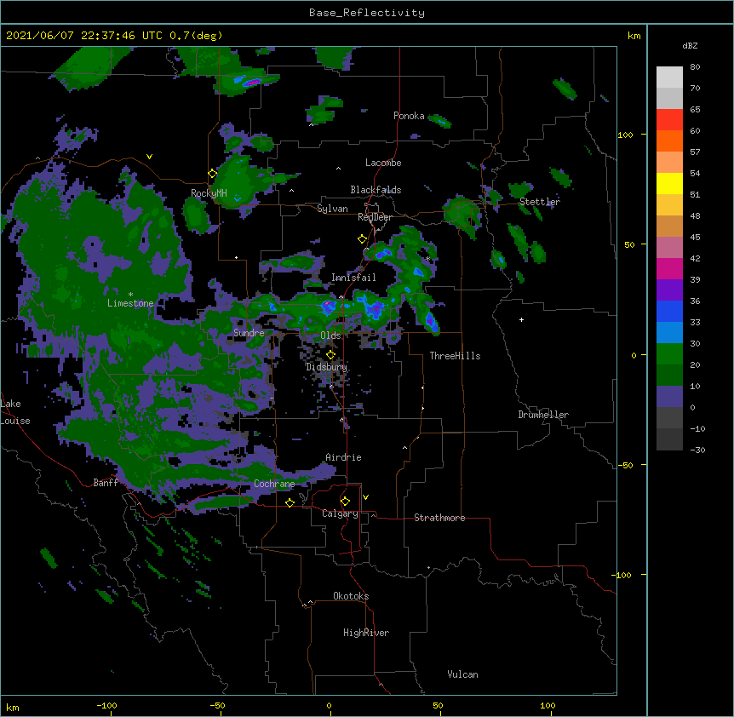Image resolution: width=734 pixels, height=717 pixels.
Task: Click the RedDeer city label
Action: pyautogui.click(x=375, y=217)
